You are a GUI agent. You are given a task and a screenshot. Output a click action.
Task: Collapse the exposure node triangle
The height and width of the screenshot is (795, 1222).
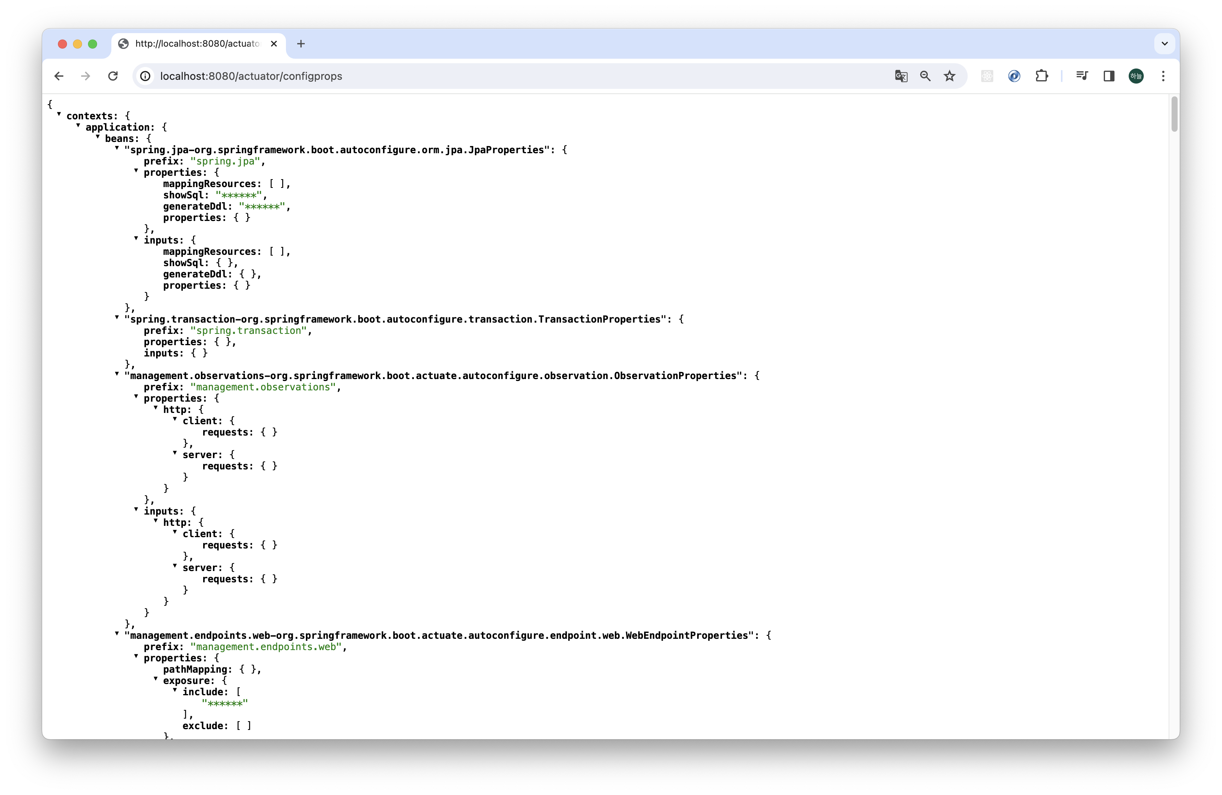(156, 679)
